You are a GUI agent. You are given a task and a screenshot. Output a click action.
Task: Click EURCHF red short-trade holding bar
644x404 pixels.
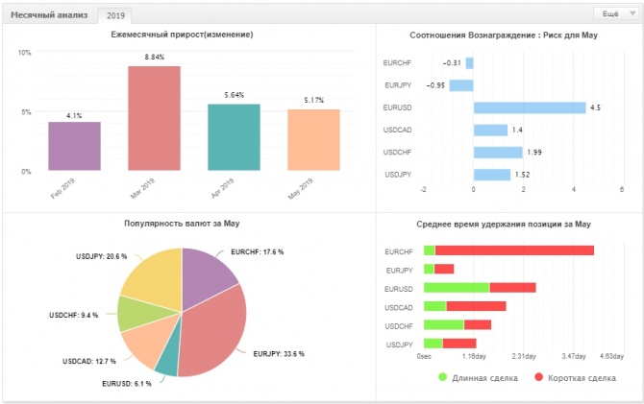point(514,250)
